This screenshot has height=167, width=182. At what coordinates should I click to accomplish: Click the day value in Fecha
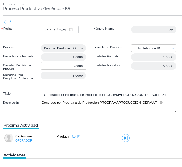pos(47,30)
